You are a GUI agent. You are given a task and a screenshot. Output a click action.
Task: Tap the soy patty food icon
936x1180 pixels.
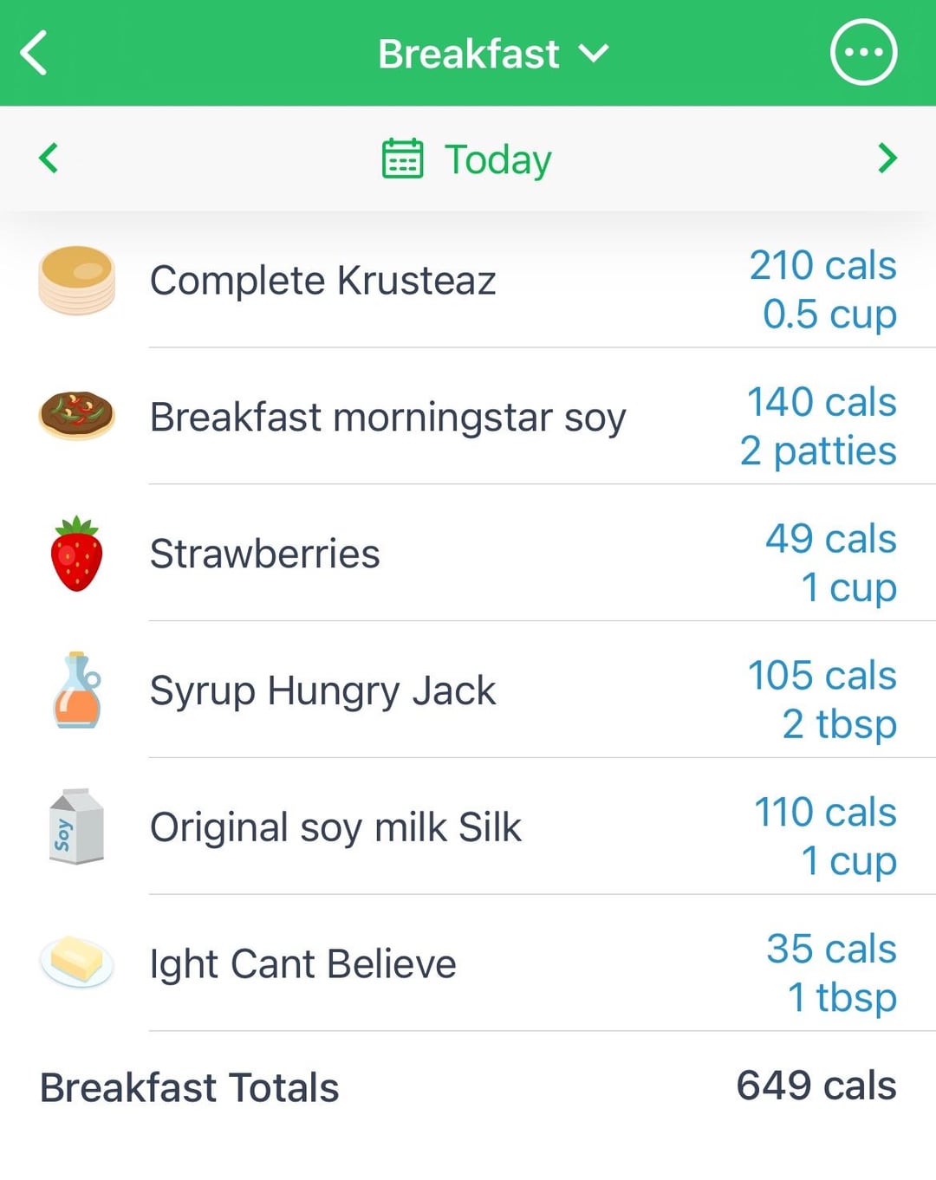tap(76, 415)
